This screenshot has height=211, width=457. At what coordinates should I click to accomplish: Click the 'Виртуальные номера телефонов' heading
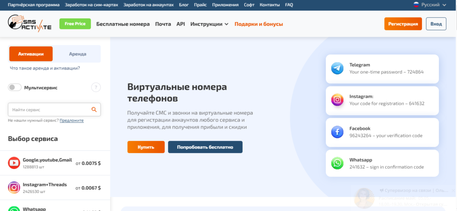(177, 93)
